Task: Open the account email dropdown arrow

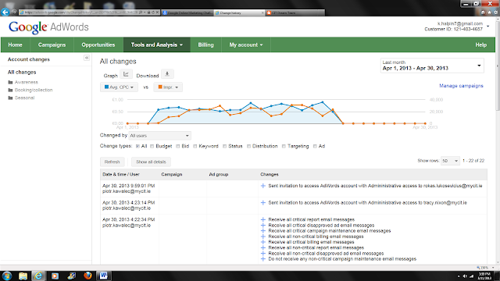Action: coord(487,26)
